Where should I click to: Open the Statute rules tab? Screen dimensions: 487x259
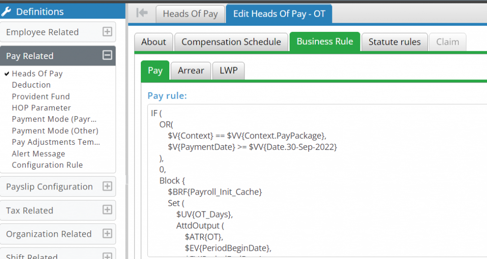click(394, 42)
